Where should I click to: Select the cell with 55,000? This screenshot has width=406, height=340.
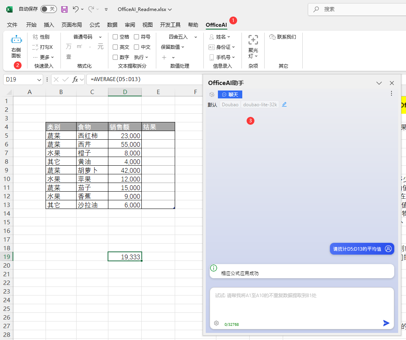click(x=125, y=144)
